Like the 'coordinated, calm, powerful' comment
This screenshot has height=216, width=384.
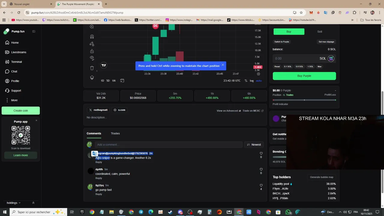click(261, 169)
